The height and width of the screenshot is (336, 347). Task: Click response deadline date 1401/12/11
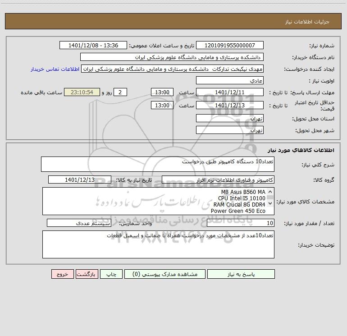(230, 92)
